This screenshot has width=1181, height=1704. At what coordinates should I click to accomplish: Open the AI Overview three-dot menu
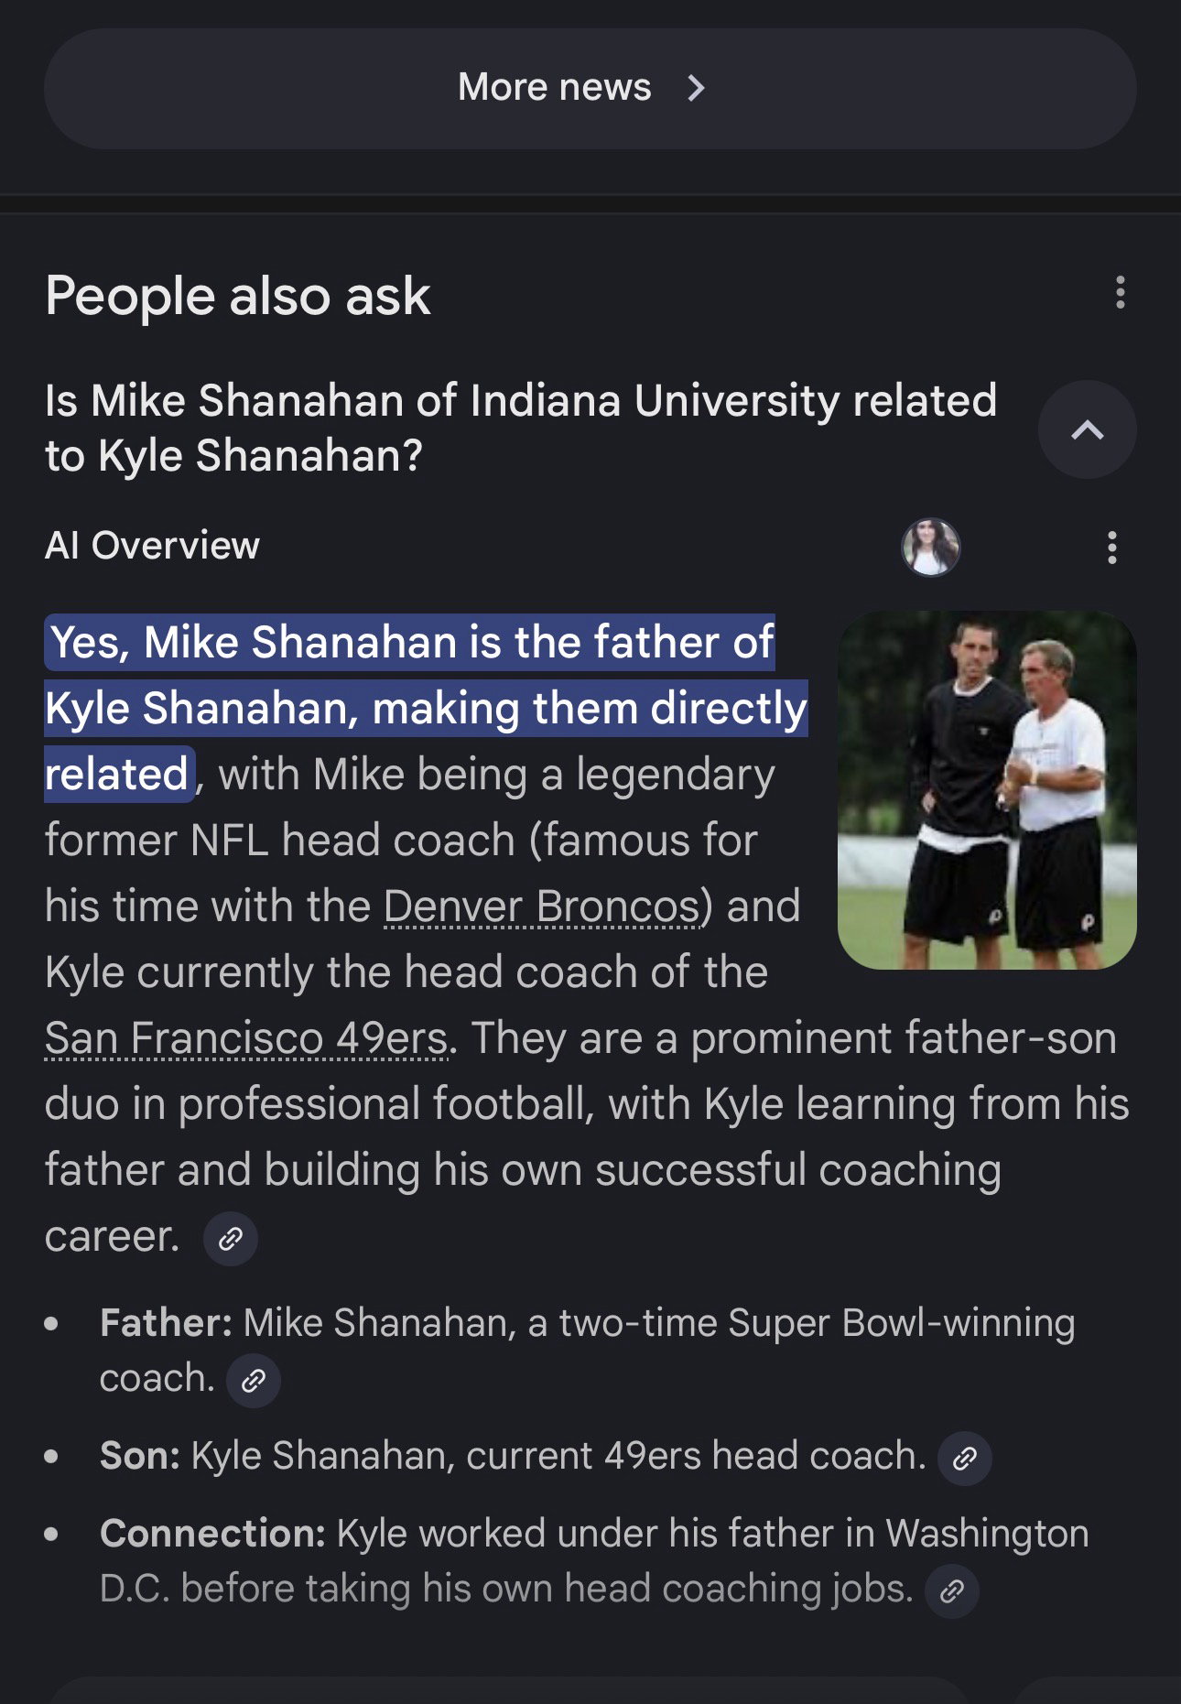click(x=1111, y=548)
